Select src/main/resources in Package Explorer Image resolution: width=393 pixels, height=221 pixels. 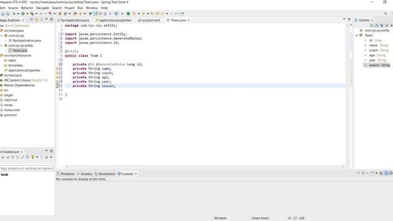[18, 55]
